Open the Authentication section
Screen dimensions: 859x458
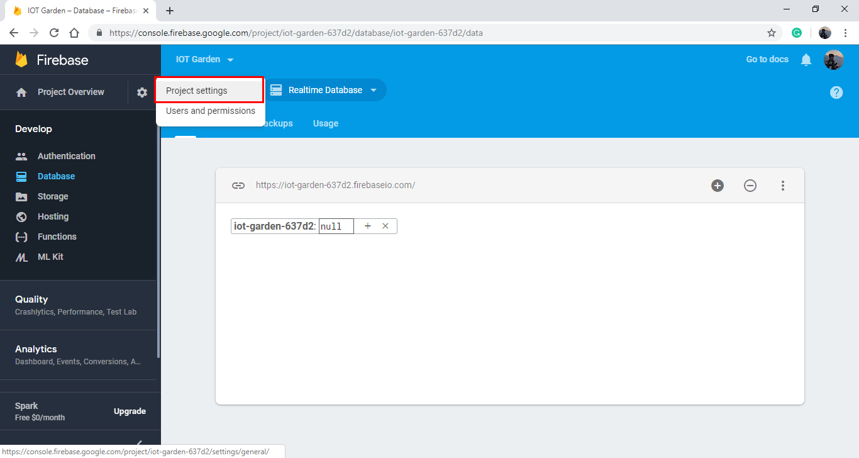(x=66, y=155)
